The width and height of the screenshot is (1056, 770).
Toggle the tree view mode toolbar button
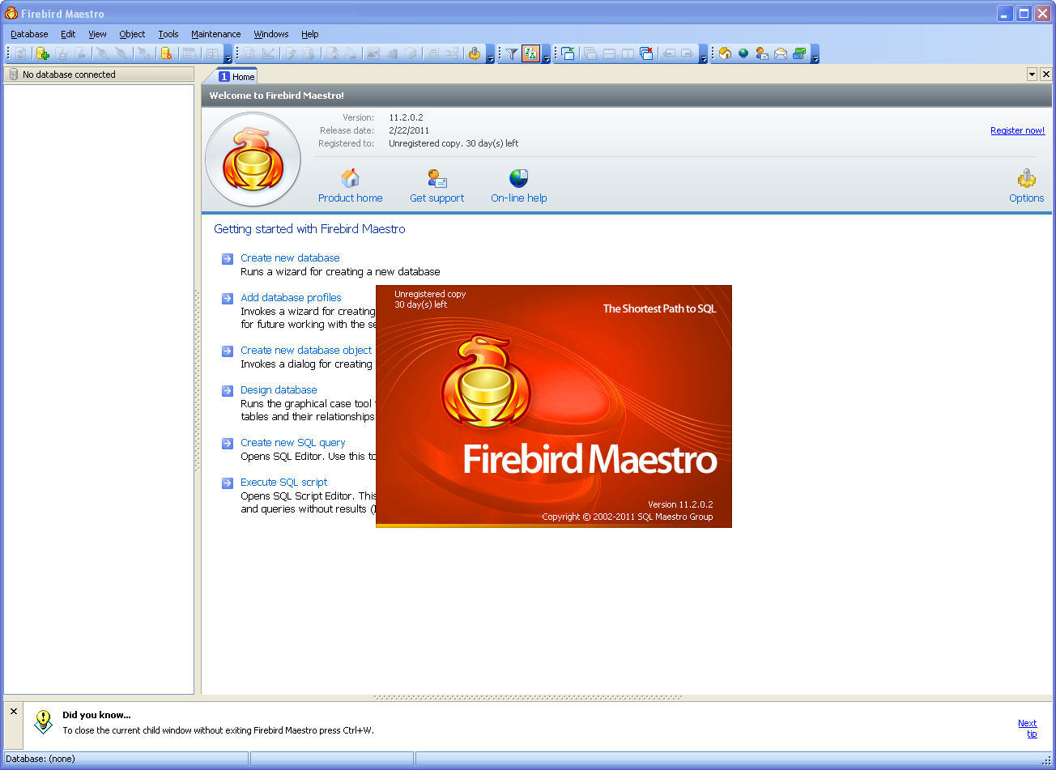click(x=529, y=54)
